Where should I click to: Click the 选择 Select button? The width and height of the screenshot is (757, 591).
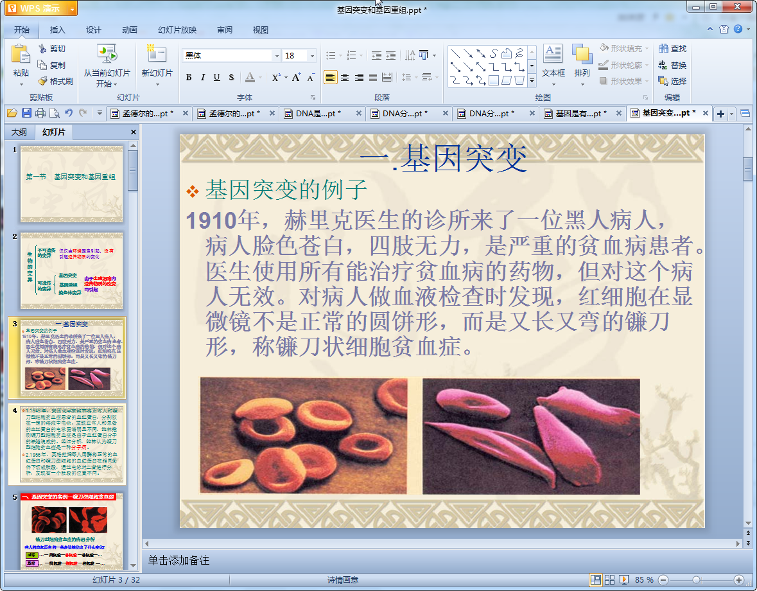(x=672, y=81)
